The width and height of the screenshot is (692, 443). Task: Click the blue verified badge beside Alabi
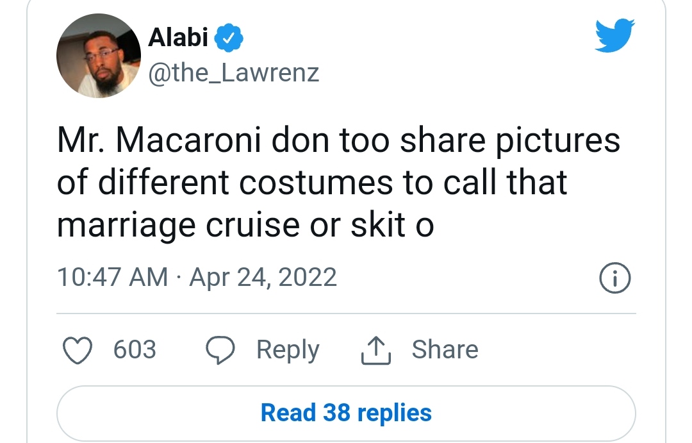[228, 39]
